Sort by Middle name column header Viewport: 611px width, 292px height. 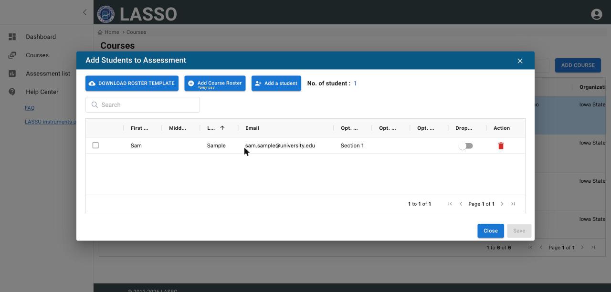pos(178,128)
